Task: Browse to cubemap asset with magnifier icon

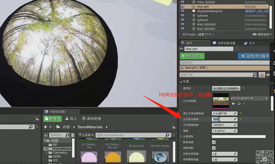Action: (239, 104)
